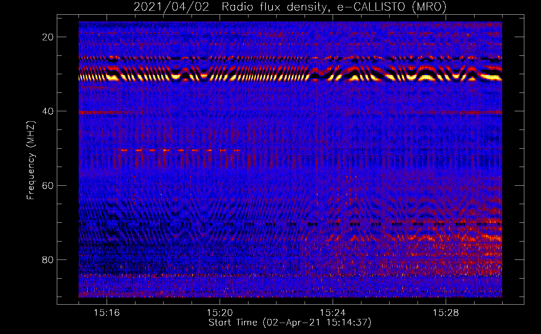541x334 pixels.
Task: Click the 40 frequency tick label
Action: [48, 111]
